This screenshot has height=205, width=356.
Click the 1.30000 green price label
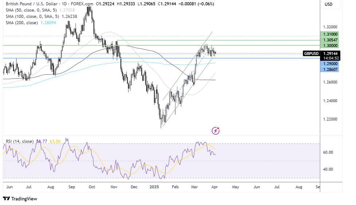tap(329, 45)
